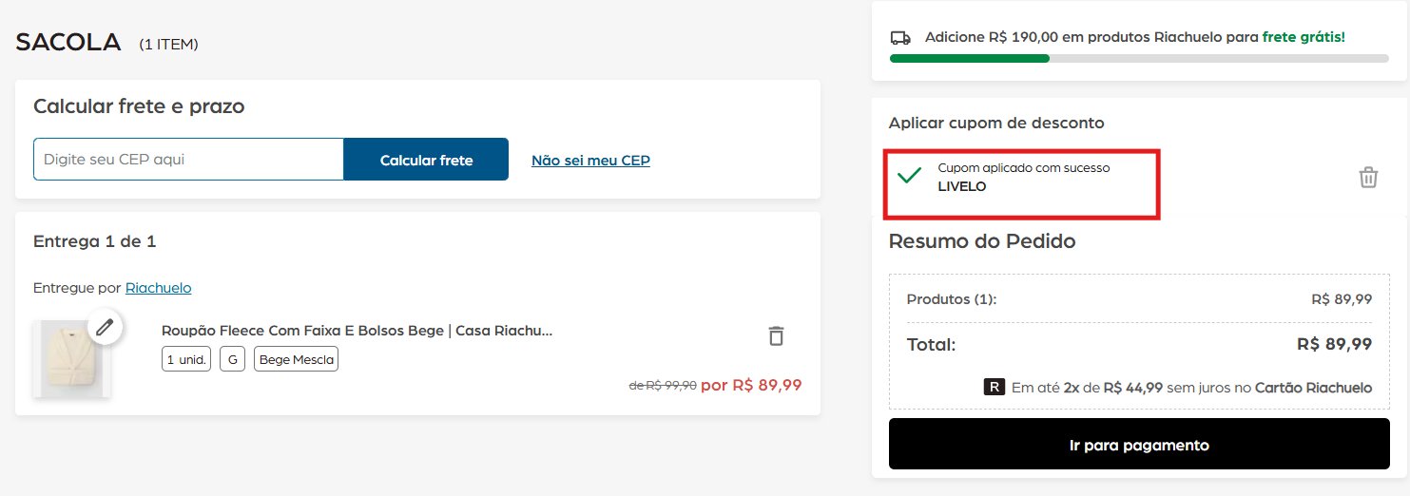Open the Não sei meu CEP link
This screenshot has height=496, width=1410.
(590, 160)
